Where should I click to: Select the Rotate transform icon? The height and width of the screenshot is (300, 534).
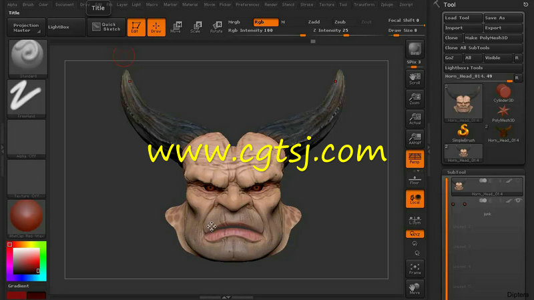click(216, 27)
